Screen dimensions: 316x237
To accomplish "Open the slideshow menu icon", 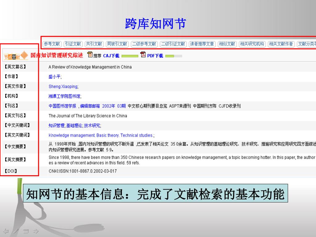I will pos(26,231).
